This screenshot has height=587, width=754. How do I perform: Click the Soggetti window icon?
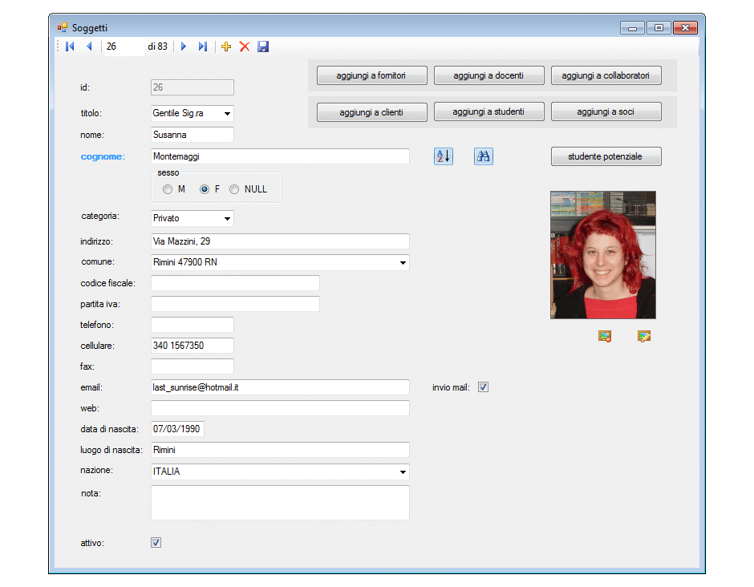coord(62,28)
